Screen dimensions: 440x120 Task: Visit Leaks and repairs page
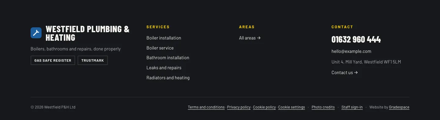click(x=164, y=68)
